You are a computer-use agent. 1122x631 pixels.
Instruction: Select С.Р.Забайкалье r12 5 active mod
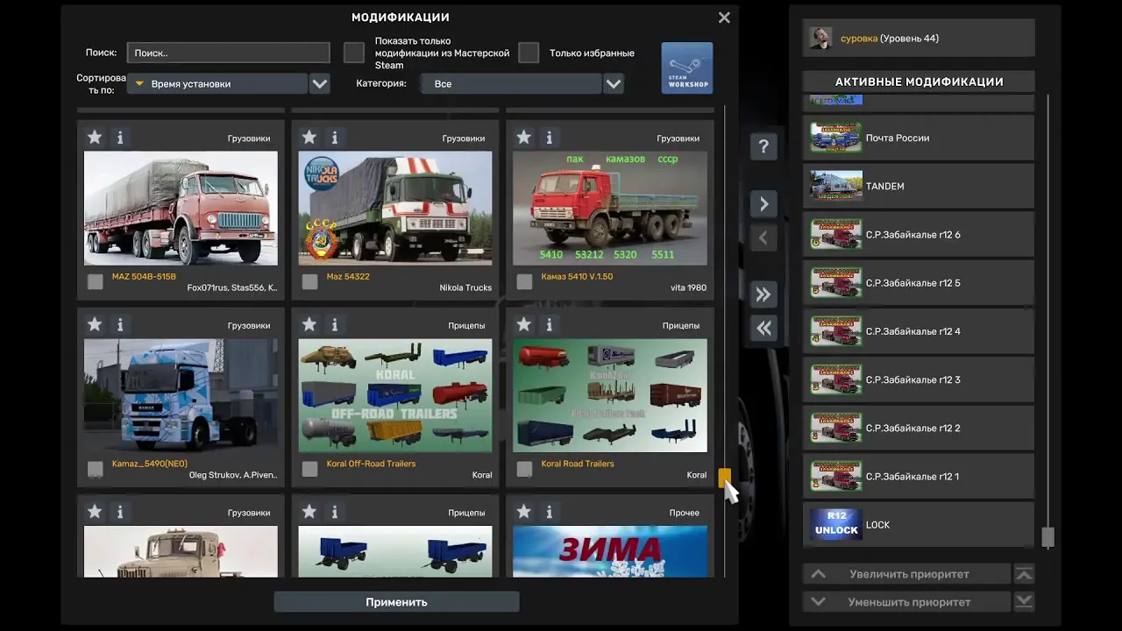coord(919,283)
